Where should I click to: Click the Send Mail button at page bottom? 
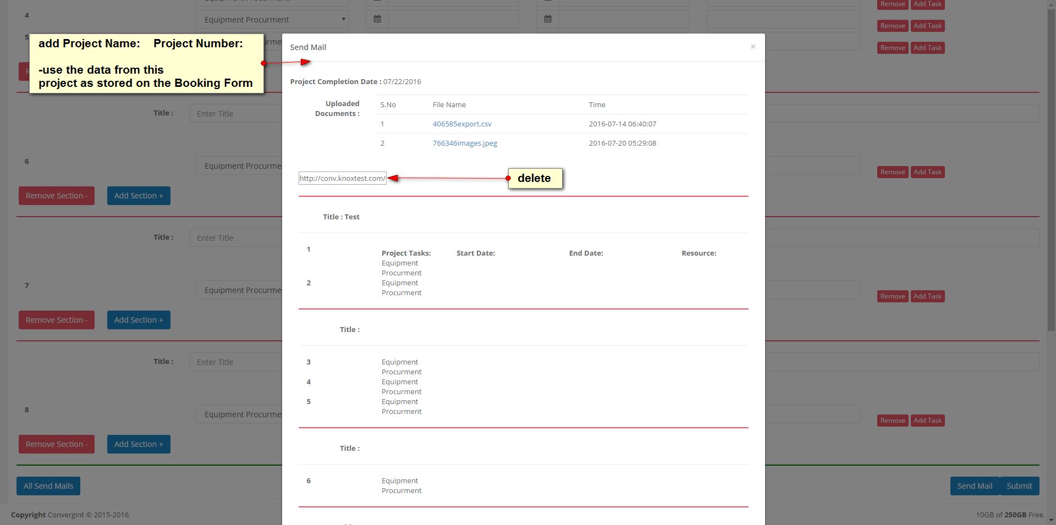coord(975,486)
